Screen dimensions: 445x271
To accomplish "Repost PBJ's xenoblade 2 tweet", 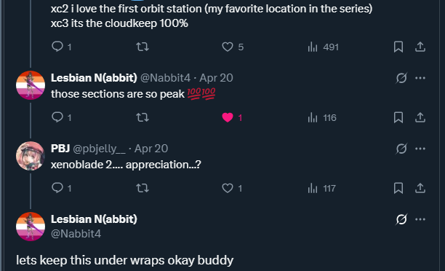I will (x=143, y=188).
